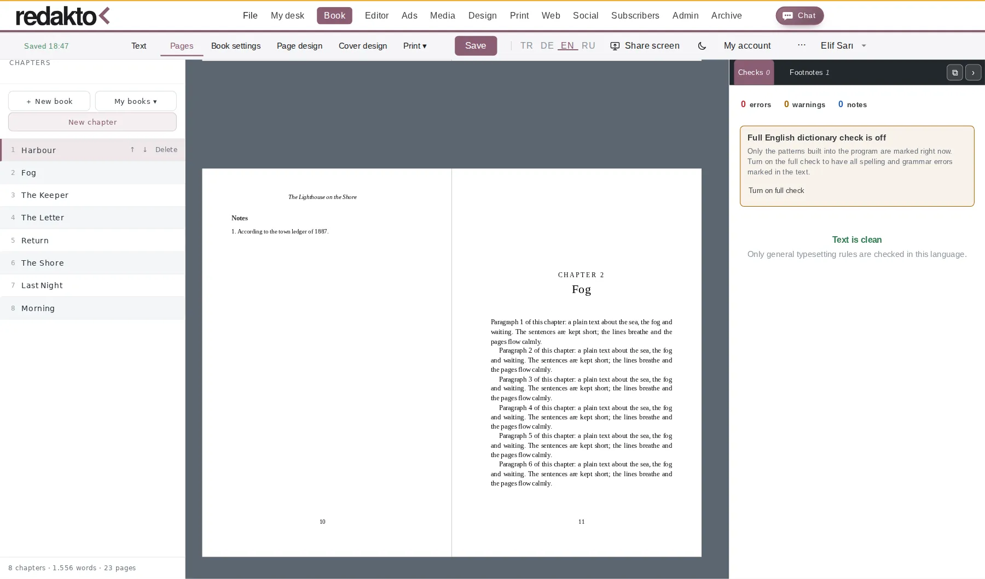
Task: Open the three-dots more menu
Action: pyautogui.click(x=802, y=45)
